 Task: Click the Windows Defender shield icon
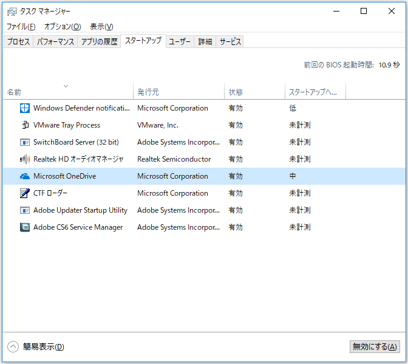tap(25, 108)
